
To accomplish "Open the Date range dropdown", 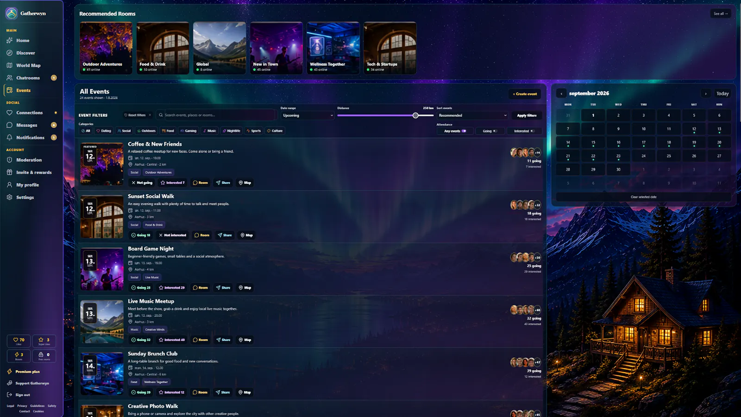I will [308, 115].
